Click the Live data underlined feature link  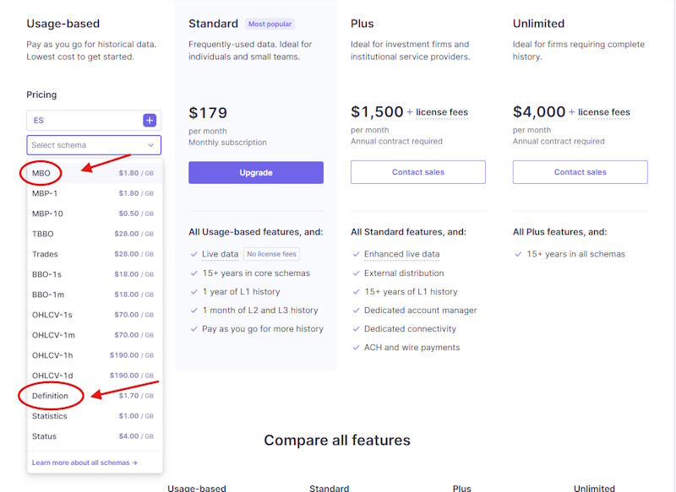(220, 254)
